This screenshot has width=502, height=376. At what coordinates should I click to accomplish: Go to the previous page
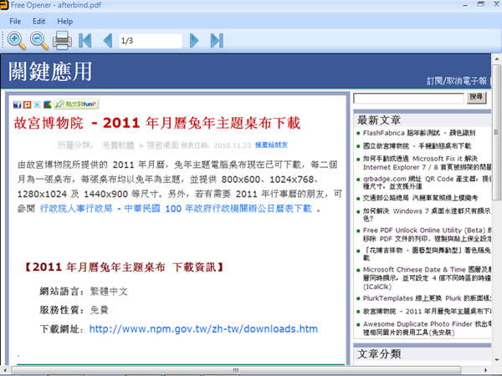point(108,41)
